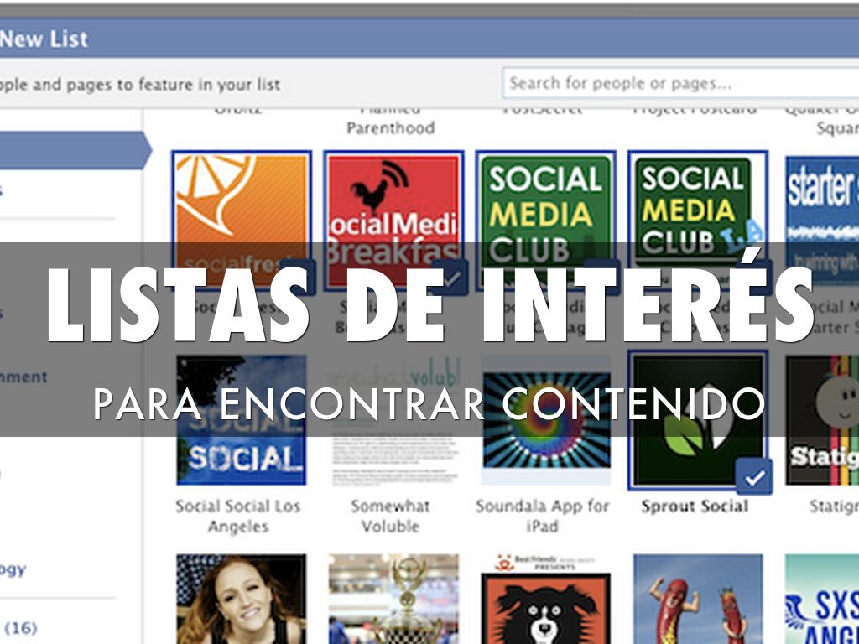This screenshot has width=859, height=644.
Task: Select the smiling woman profile photo
Action: click(241, 600)
